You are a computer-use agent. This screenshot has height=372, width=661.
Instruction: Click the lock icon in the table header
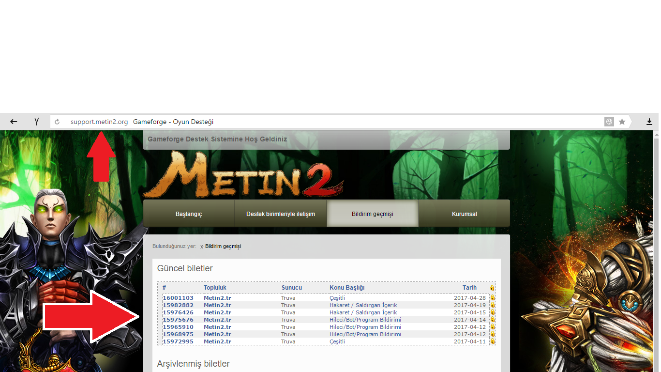(492, 288)
